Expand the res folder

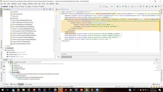5,46
